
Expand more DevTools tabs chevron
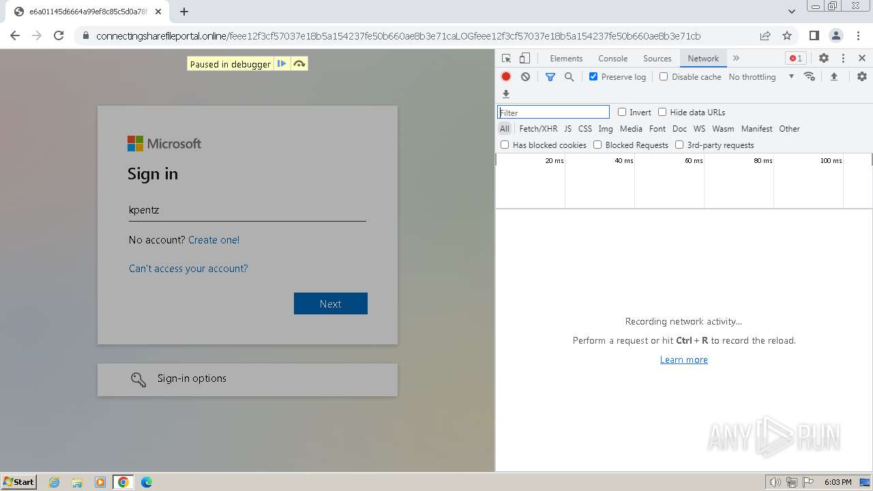(x=736, y=59)
